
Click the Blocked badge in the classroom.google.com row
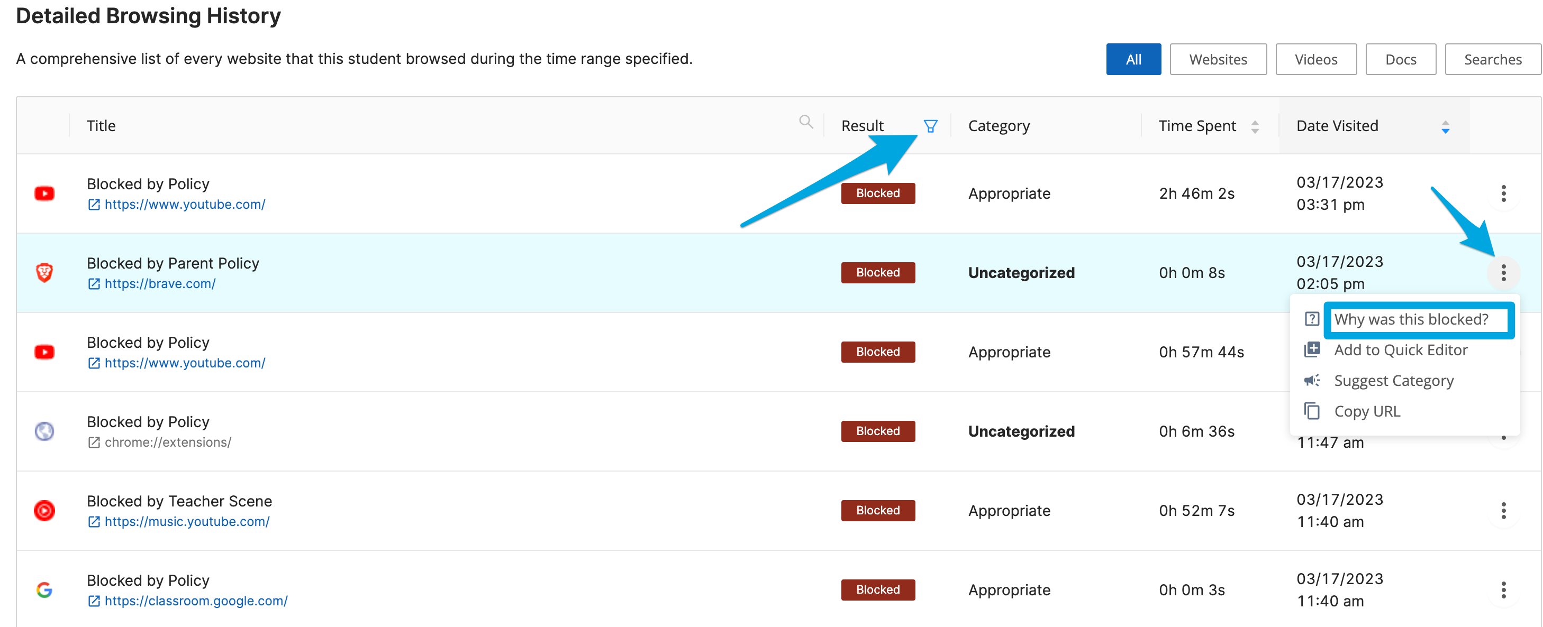pyautogui.click(x=877, y=590)
